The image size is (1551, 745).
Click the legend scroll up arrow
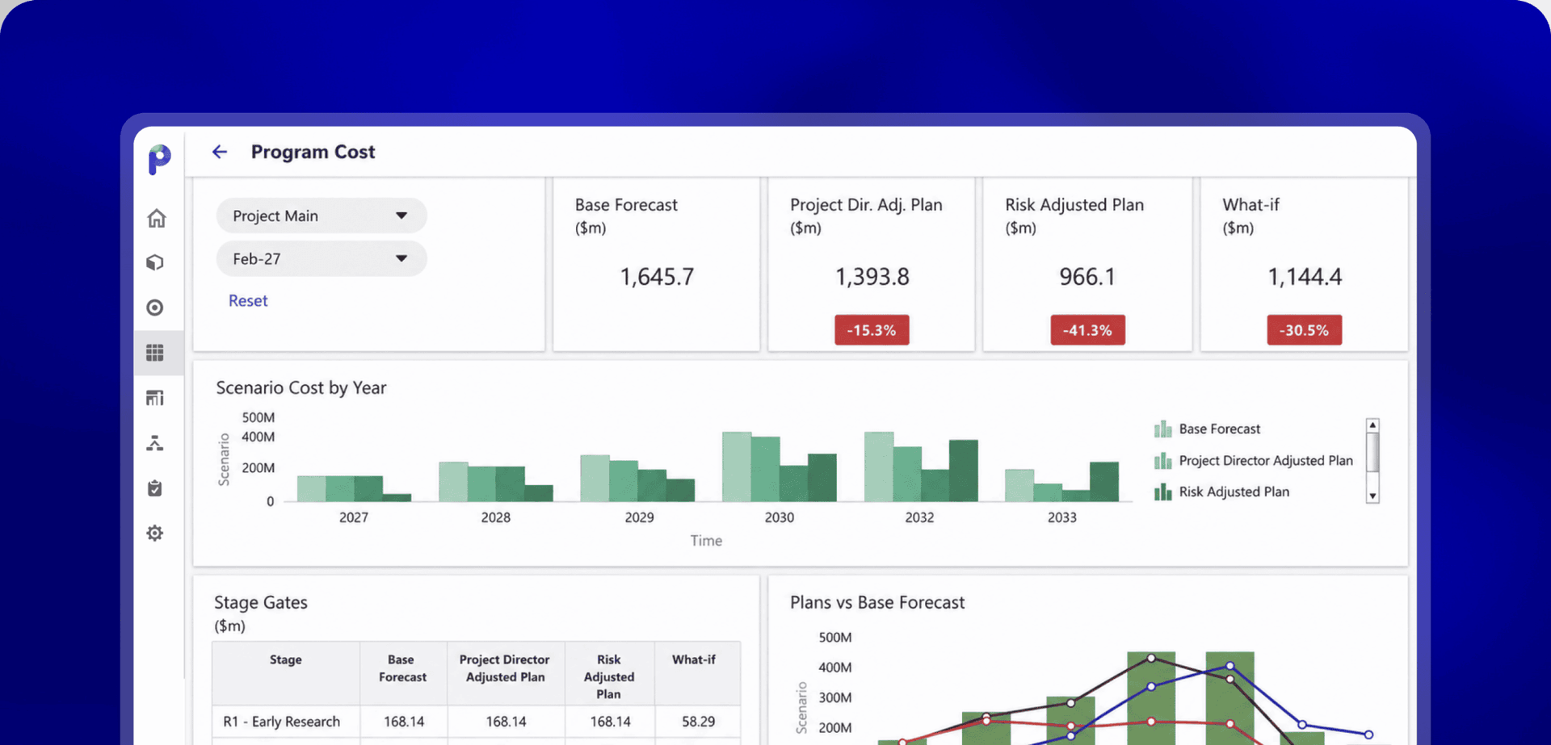click(x=1372, y=425)
